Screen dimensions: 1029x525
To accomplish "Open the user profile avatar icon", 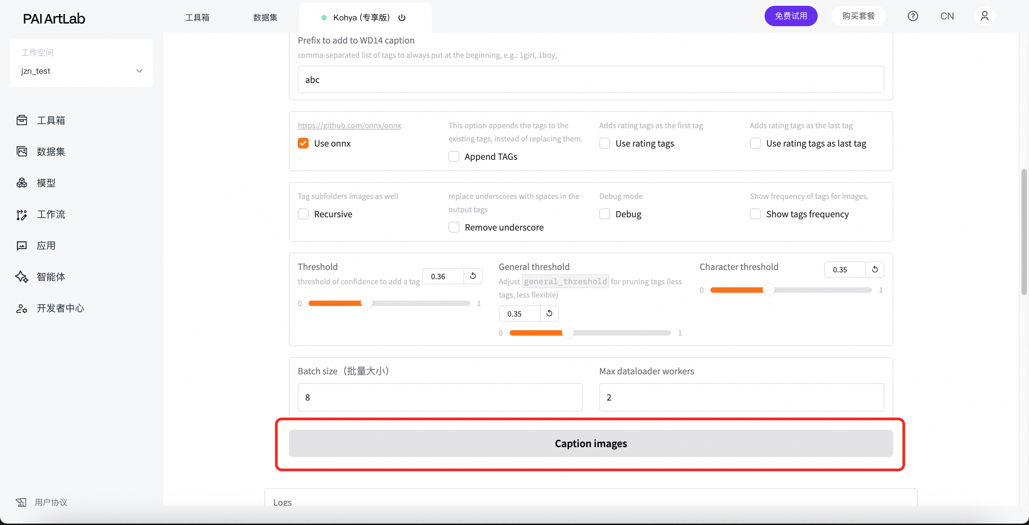I will [984, 16].
